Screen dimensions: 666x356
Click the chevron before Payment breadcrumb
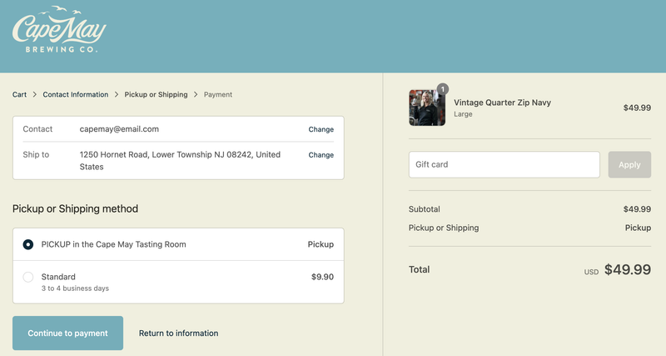[196, 94]
